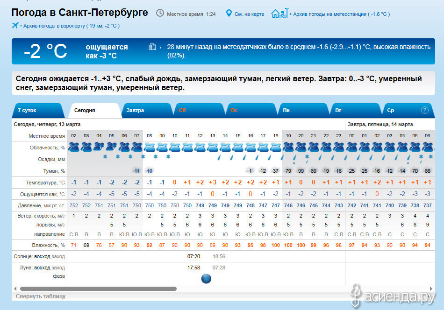This screenshot has height=310, width=444.
Task: Switch to the "Пн" tab
Action: [303, 110]
